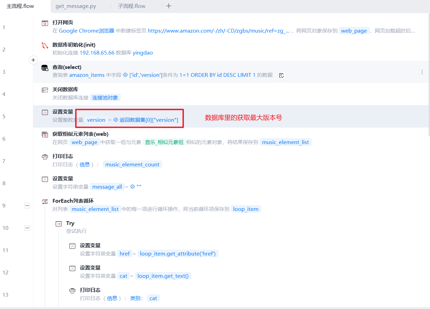Switch to the 子流程.flow tab
The height and width of the screenshot is (309, 430).
point(132,6)
